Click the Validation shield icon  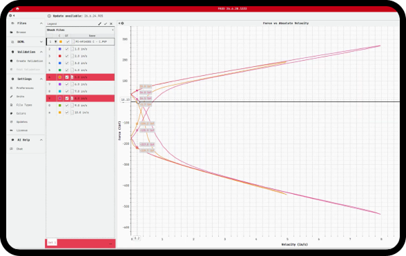12,52
